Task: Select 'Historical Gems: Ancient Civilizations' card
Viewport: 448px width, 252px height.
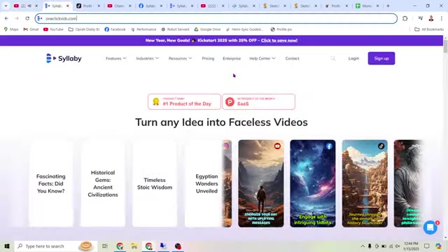Action: (x=103, y=183)
